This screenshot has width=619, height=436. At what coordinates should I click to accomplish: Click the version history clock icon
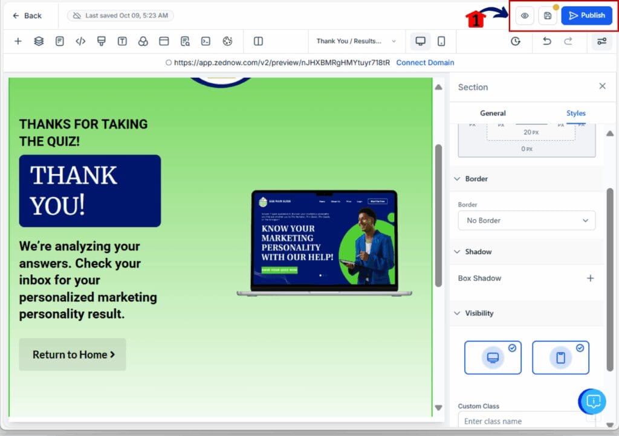click(515, 41)
